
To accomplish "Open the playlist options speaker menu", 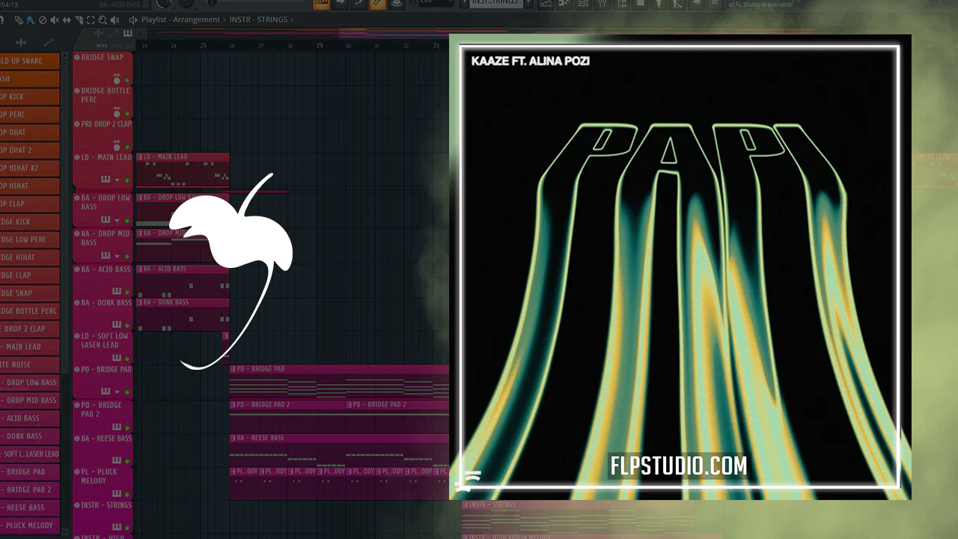I will point(133,19).
